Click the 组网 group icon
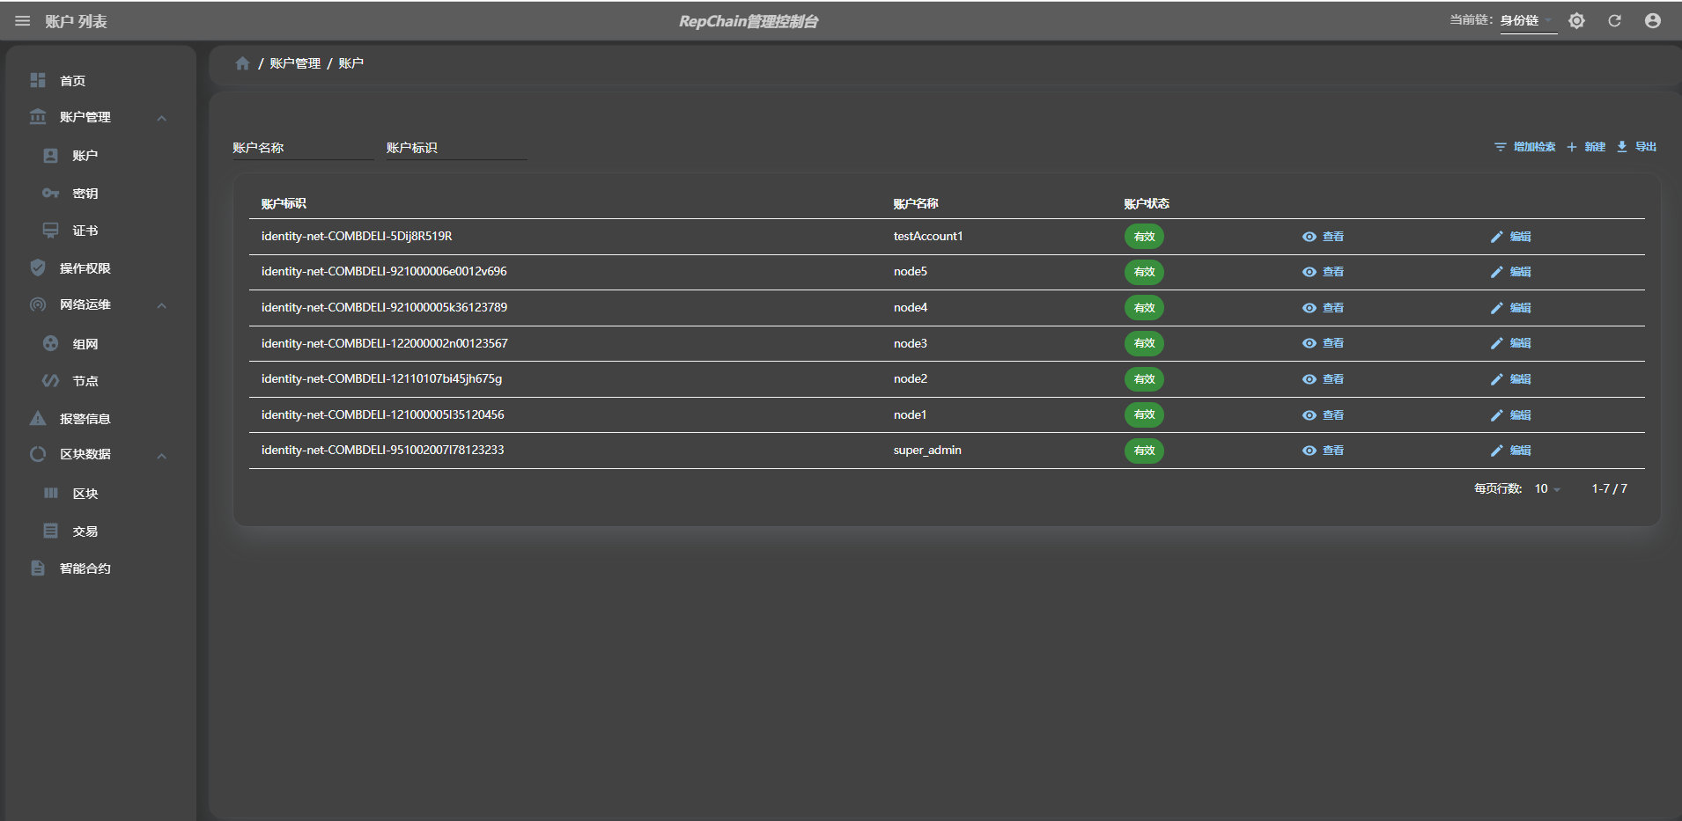 (50, 343)
